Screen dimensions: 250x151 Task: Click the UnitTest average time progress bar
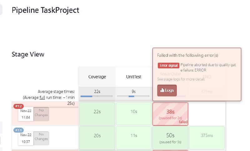pos(134,96)
